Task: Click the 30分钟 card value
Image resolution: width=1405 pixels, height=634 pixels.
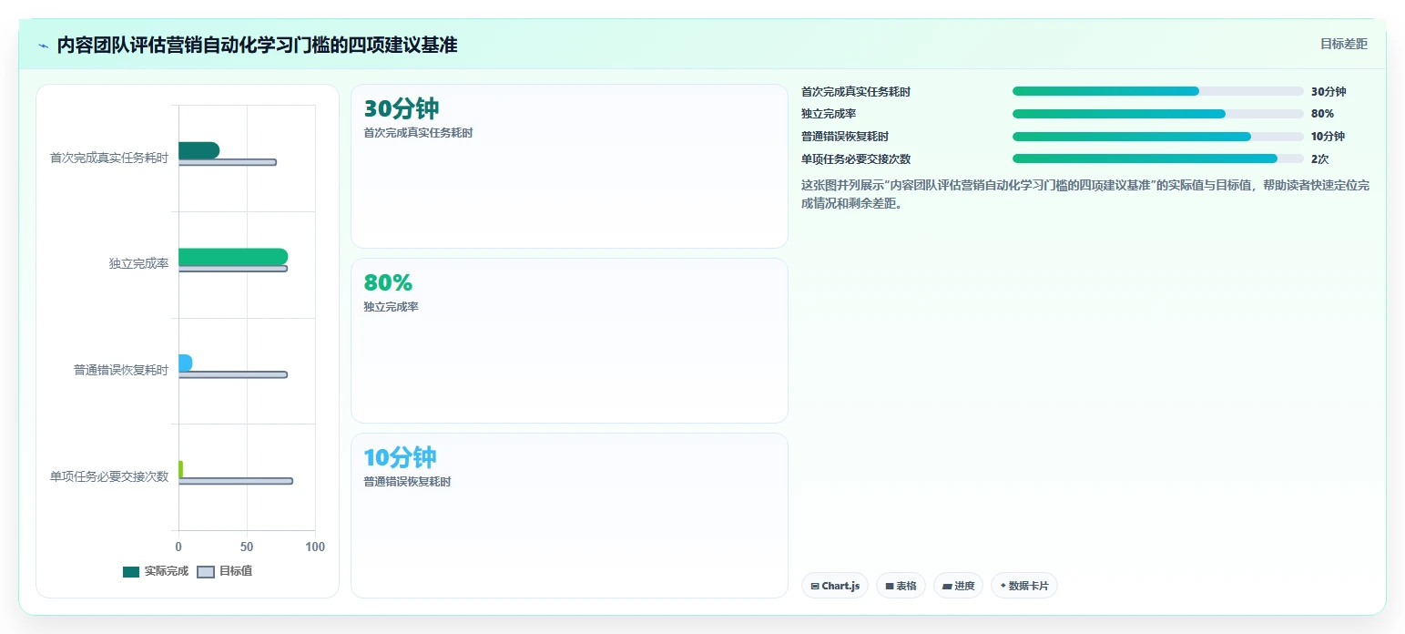Action: 402,109
